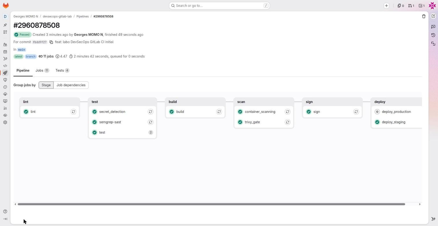Open the chat history clock icon in the right panel

(x=433, y=35)
